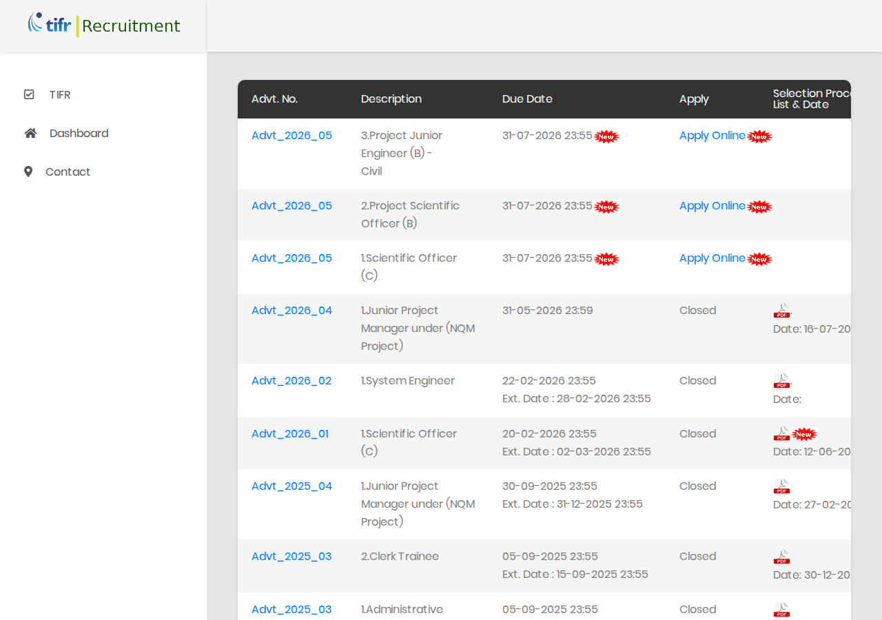Click 'Ext. Date : 15-09-2025 23:55' text

click(x=575, y=575)
